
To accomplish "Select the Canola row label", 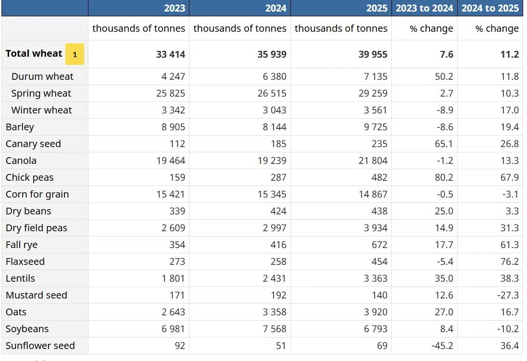I will pos(21,161).
